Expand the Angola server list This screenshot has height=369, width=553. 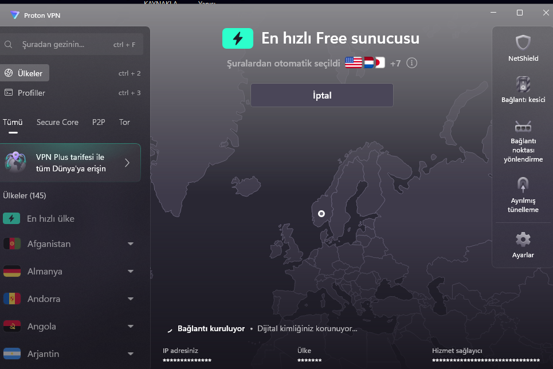pyautogui.click(x=131, y=327)
